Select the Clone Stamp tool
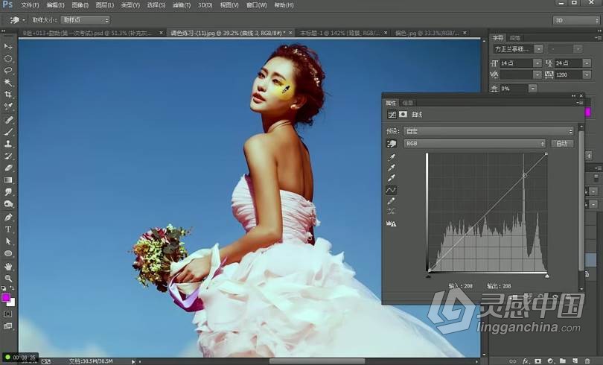This screenshot has width=603, height=365. (8, 144)
